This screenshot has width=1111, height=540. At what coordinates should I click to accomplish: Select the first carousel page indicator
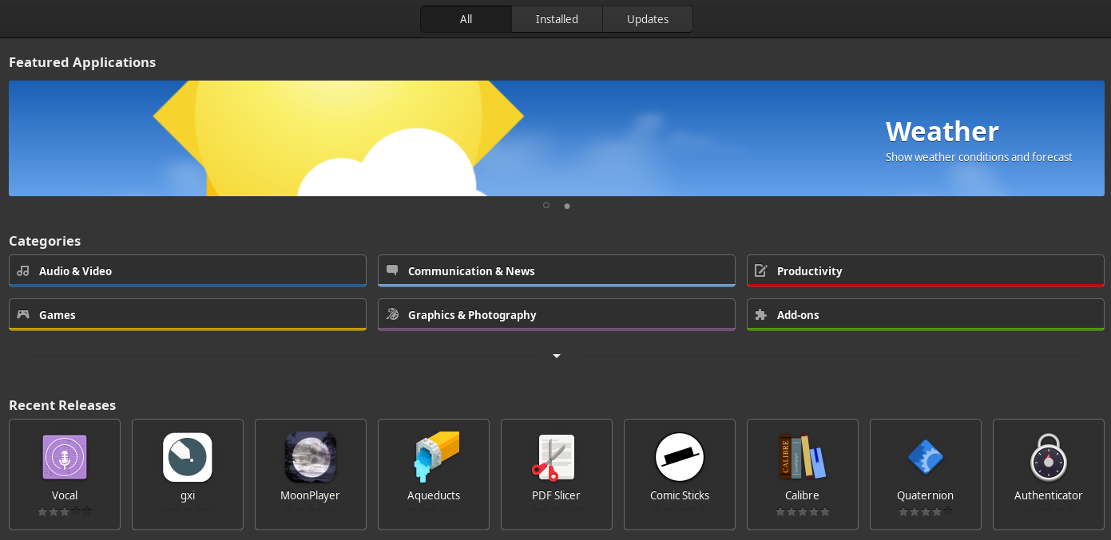pyautogui.click(x=546, y=205)
